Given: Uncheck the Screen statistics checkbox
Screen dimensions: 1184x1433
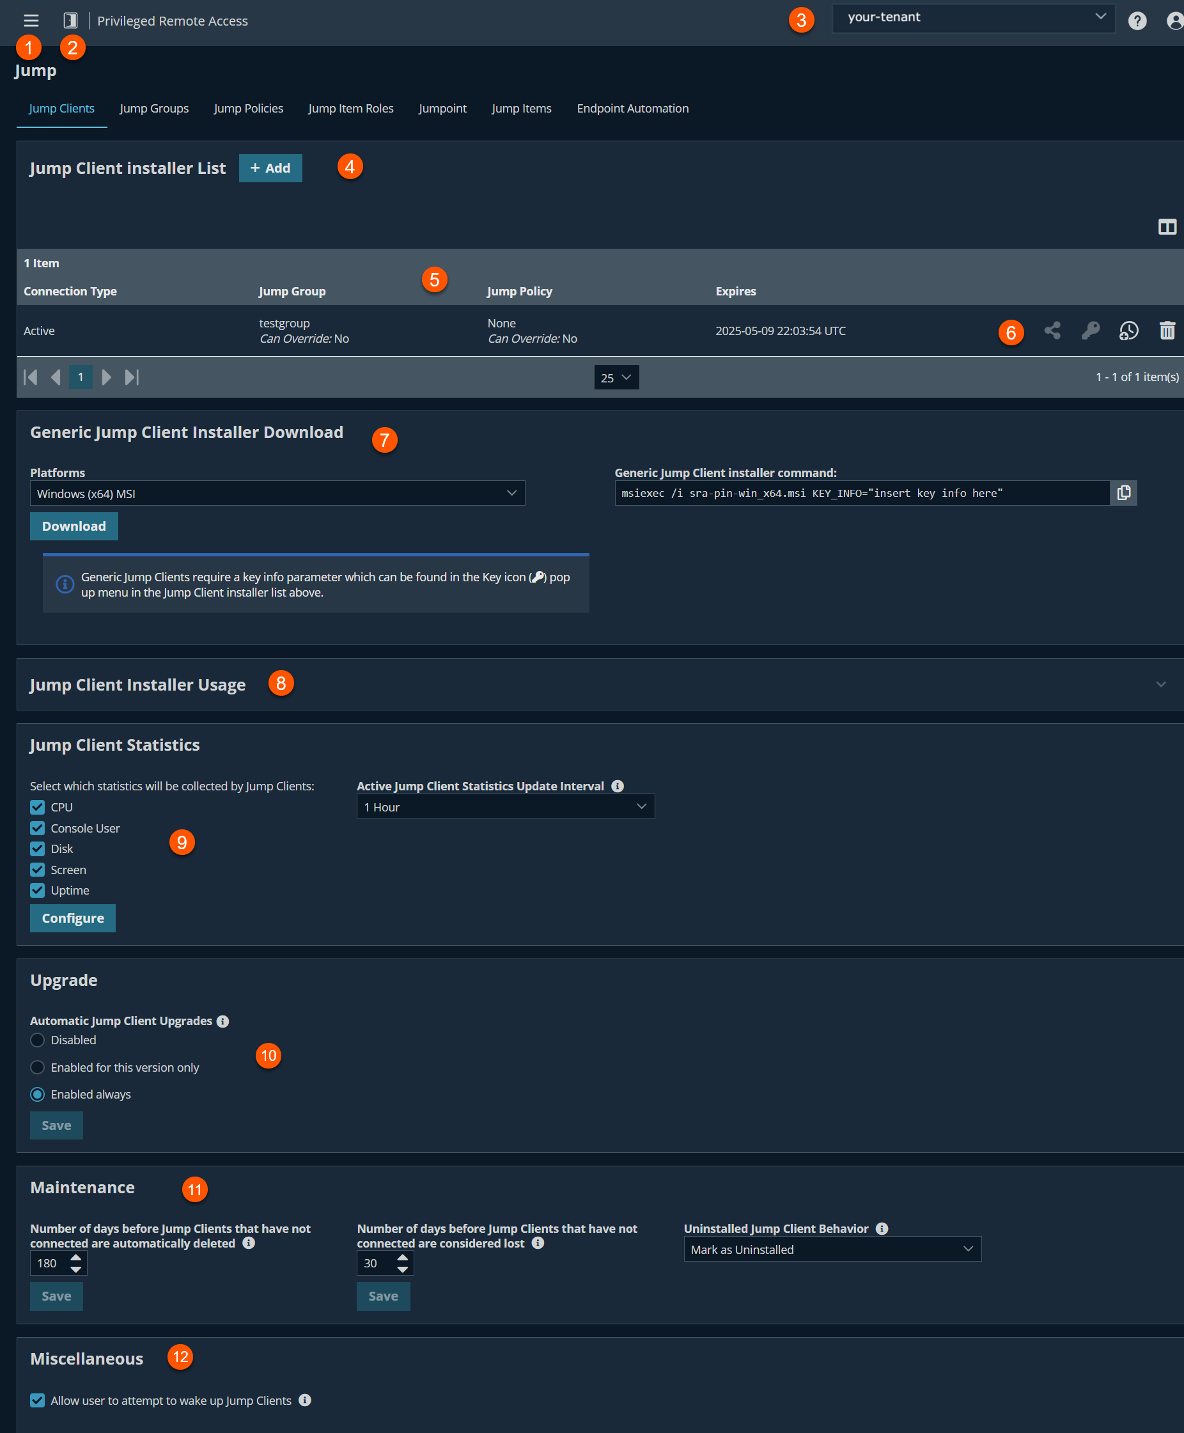Looking at the screenshot, I should [x=38, y=870].
